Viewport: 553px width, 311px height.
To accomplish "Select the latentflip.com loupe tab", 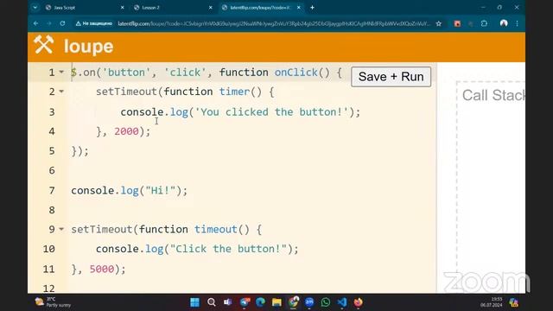I will tap(260, 8).
